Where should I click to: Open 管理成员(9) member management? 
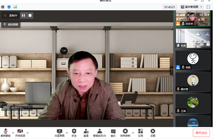pos(100,133)
